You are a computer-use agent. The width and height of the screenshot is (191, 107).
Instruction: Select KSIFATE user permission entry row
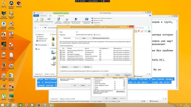pos(95,60)
